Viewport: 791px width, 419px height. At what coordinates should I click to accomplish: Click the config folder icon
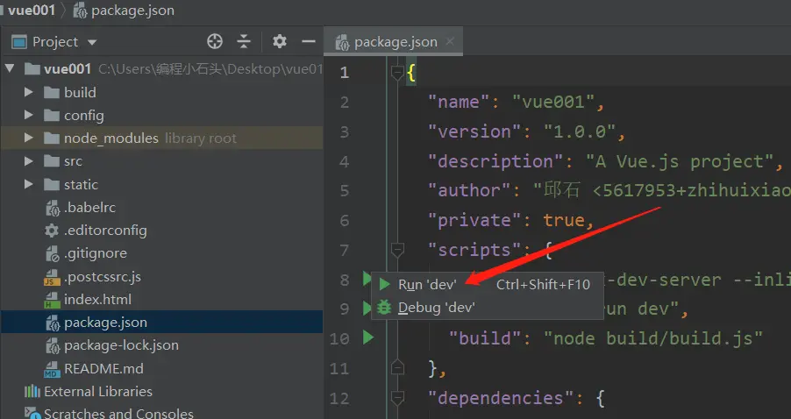[x=52, y=116]
